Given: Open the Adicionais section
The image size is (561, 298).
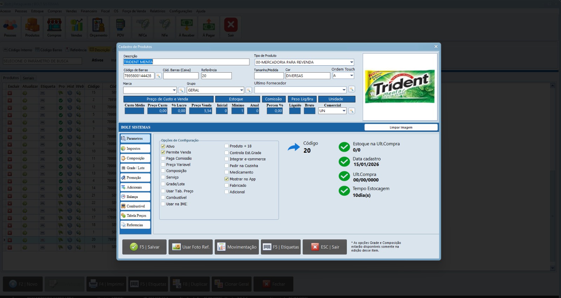Looking at the screenshot, I should (135, 187).
